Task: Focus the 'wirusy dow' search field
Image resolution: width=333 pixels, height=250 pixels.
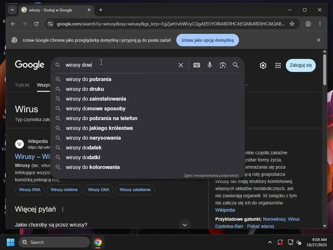Action: click(x=120, y=65)
